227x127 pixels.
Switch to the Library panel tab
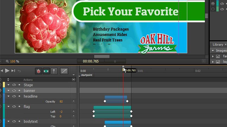pos(218,45)
